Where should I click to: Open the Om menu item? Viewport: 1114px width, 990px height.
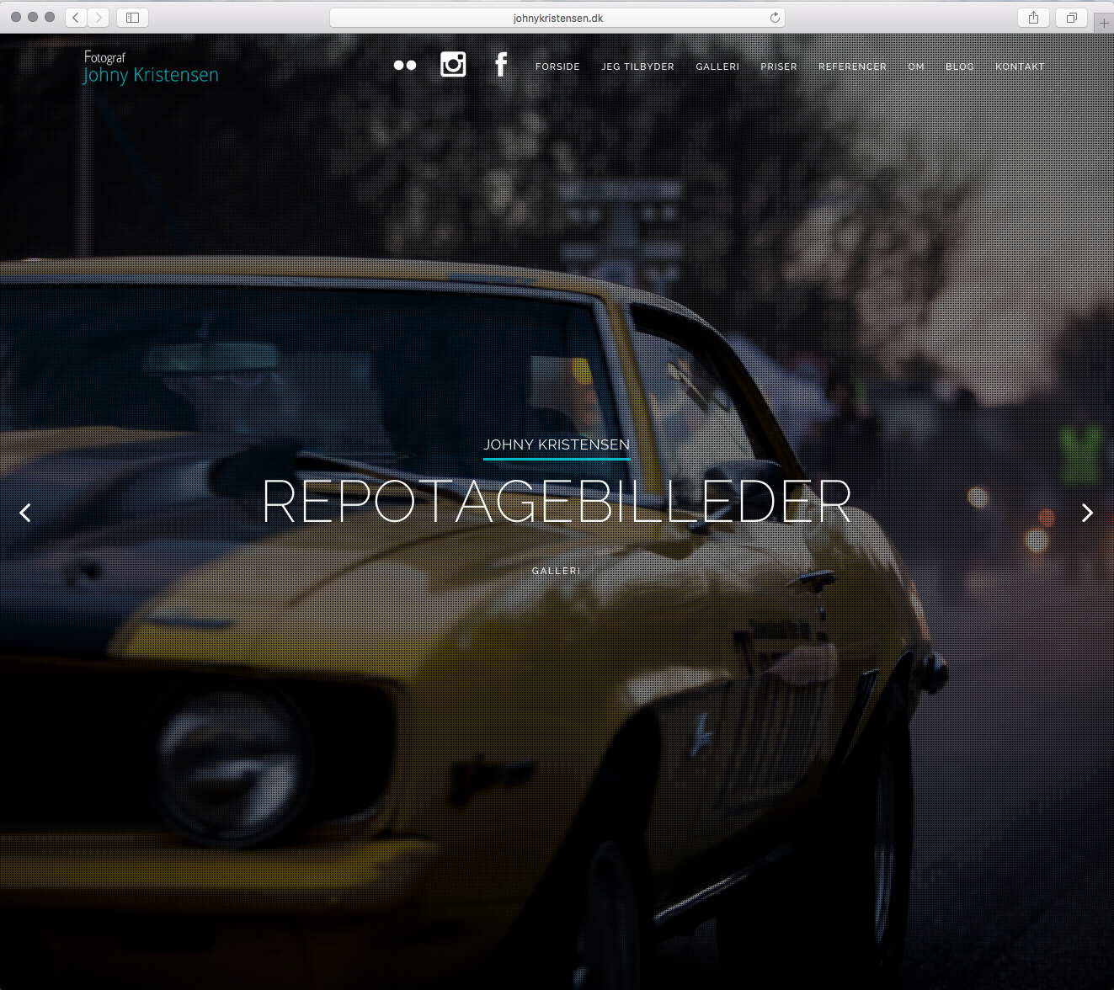916,67
